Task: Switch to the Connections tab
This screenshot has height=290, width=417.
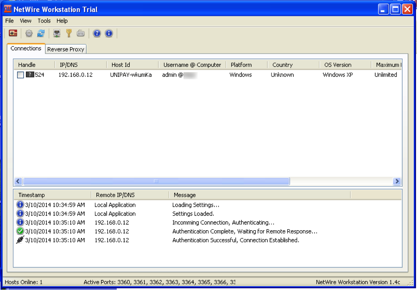Action: click(x=26, y=48)
